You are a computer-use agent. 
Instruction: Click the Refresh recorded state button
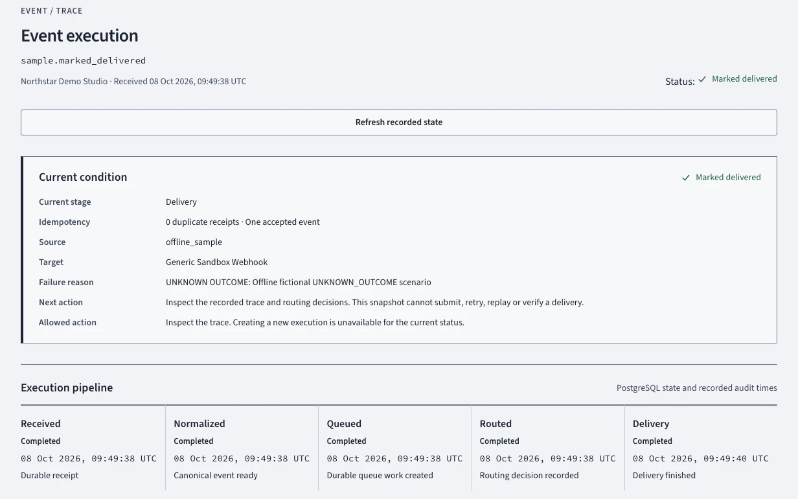[x=399, y=122]
